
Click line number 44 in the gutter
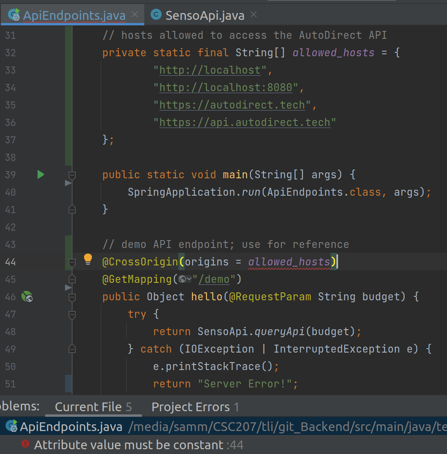pyautogui.click(x=10, y=261)
